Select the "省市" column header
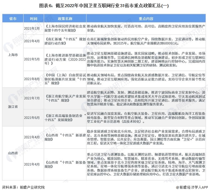The image size is (208, 193). (x=13, y=18)
